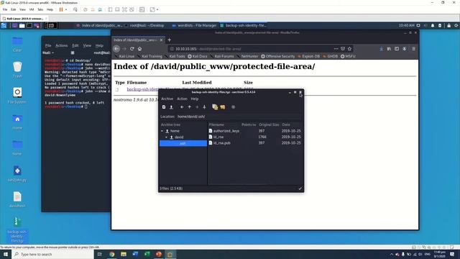
Task: Open Kali Forums bookmark
Action: (222, 56)
